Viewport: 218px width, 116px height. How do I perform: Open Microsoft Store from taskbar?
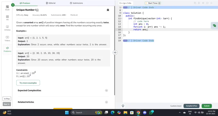coord(132,112)
